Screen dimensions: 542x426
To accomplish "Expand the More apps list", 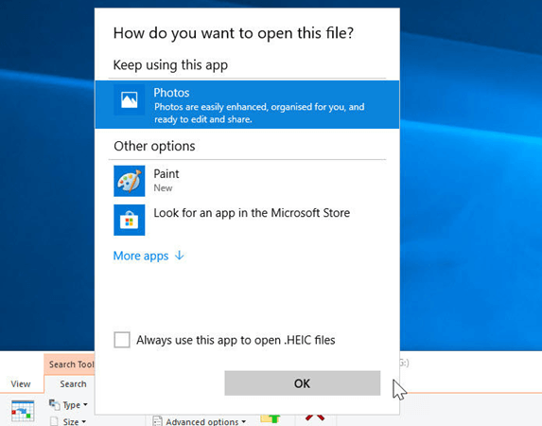I will [x=149, y=256].
